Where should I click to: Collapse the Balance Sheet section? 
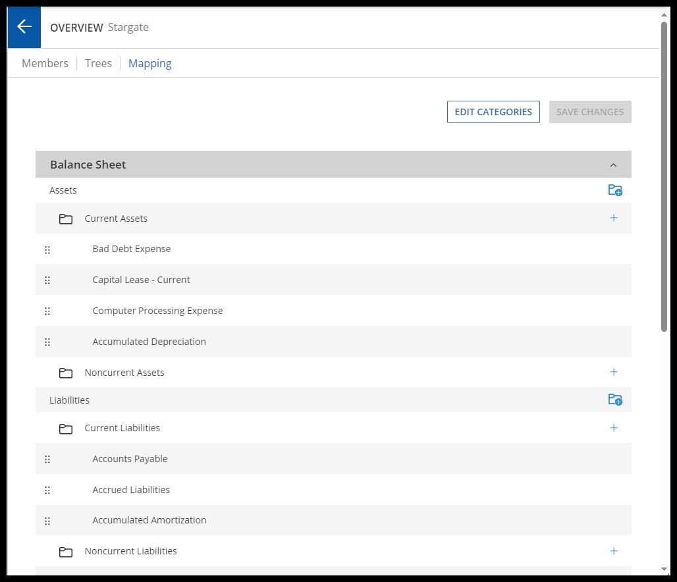613,165
